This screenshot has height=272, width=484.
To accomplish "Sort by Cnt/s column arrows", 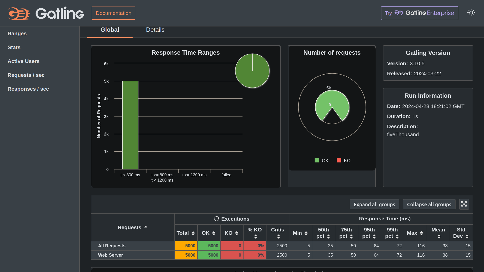I will 279,236.
